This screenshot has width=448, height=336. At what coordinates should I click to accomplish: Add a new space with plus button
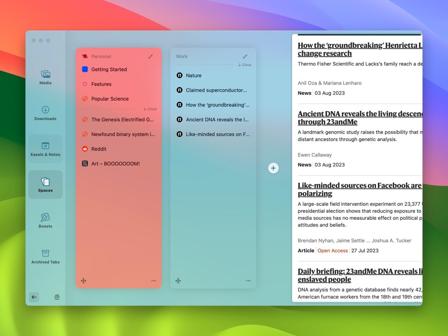coord(273,168)
